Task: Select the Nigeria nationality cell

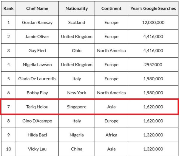Action: (x=77, y=135)
